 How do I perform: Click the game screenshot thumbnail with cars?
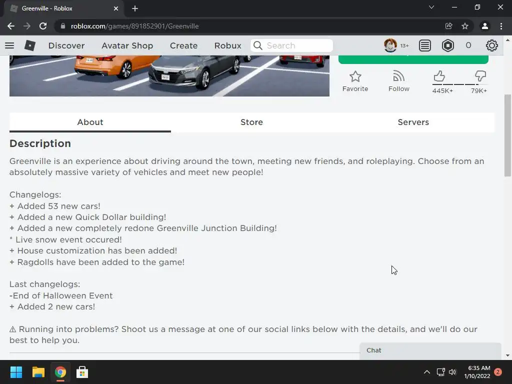(169, 76)
